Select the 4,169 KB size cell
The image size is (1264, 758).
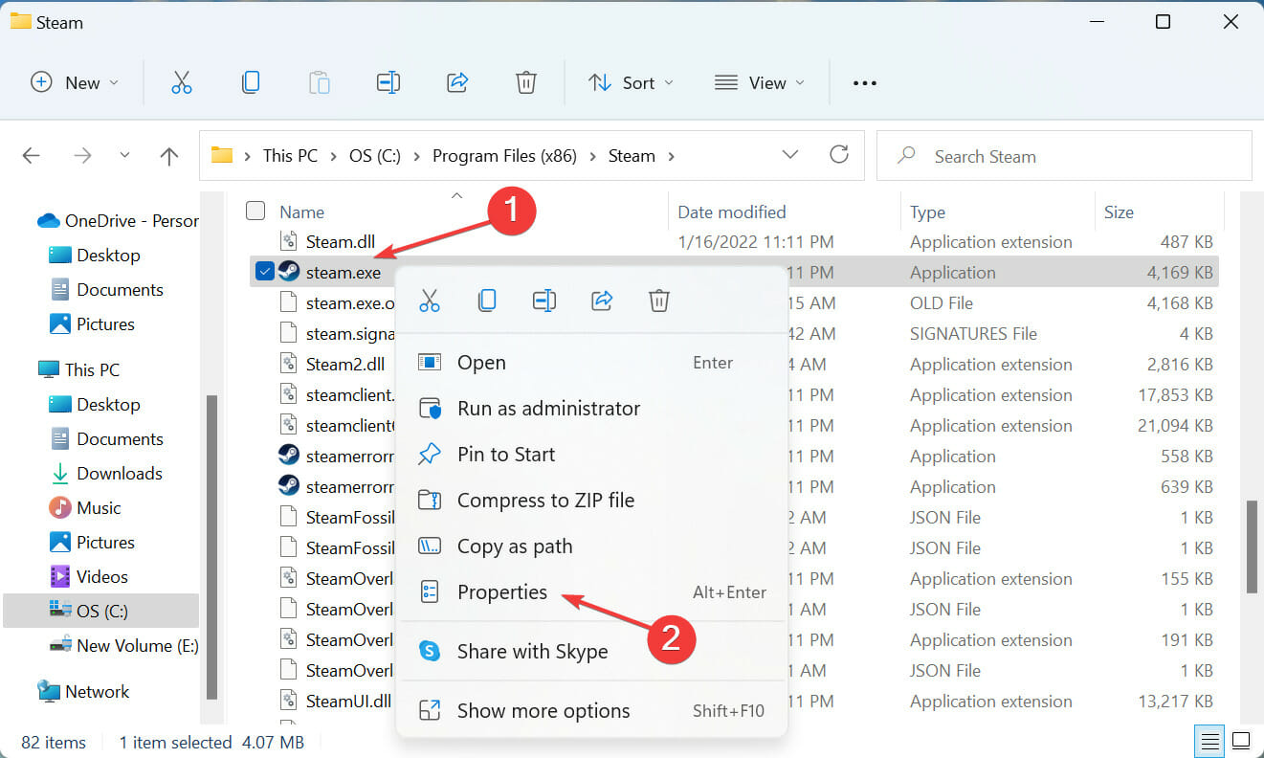1180,273
